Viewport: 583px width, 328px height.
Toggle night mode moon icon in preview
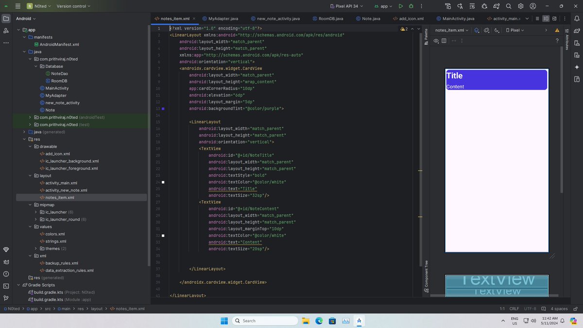(497, 30)
